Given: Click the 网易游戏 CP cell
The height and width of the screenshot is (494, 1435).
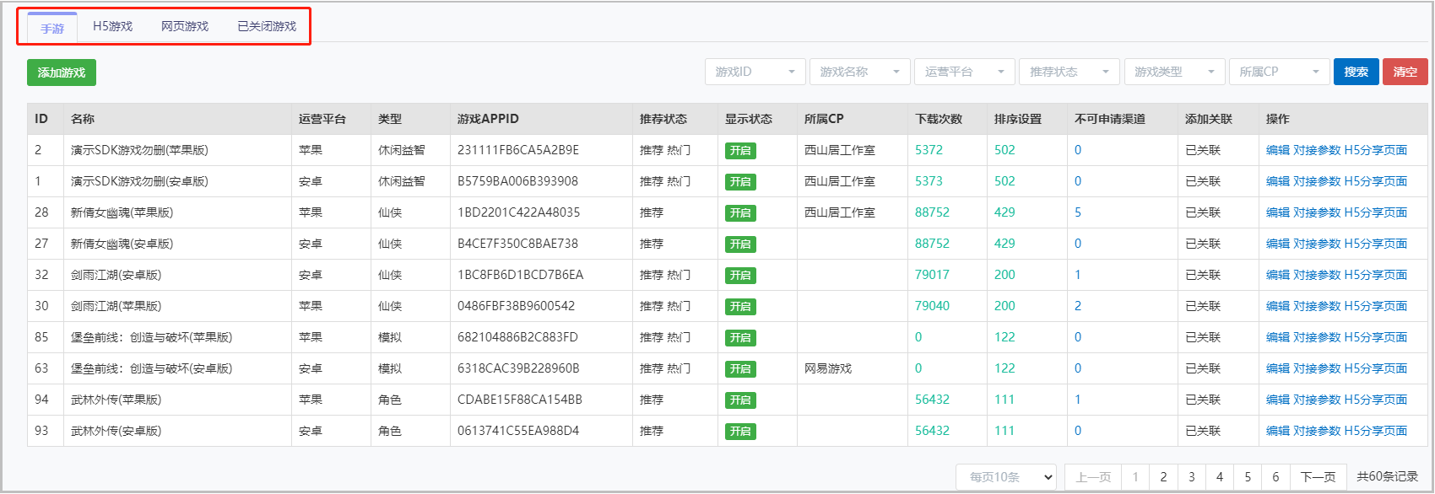Looking at the screenshot, I should [x=828, y=368].
